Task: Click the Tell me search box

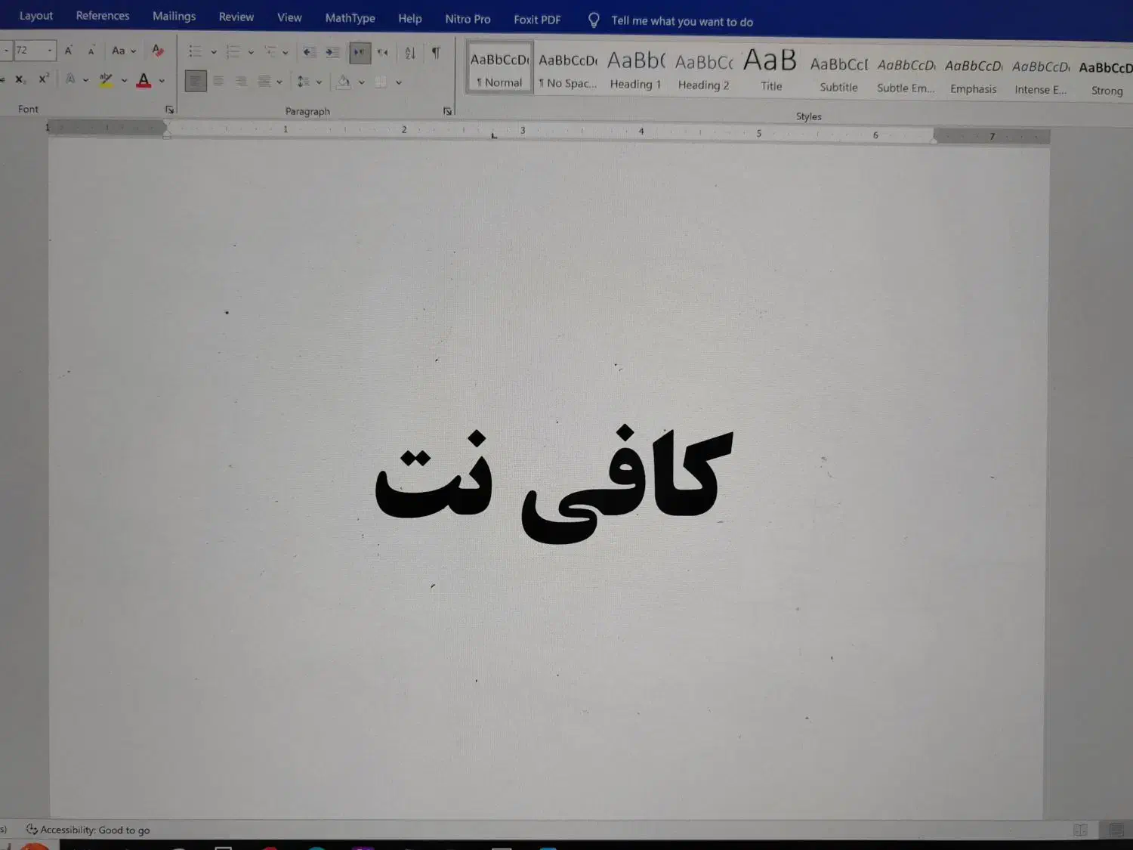Action: tap(681, 21)
